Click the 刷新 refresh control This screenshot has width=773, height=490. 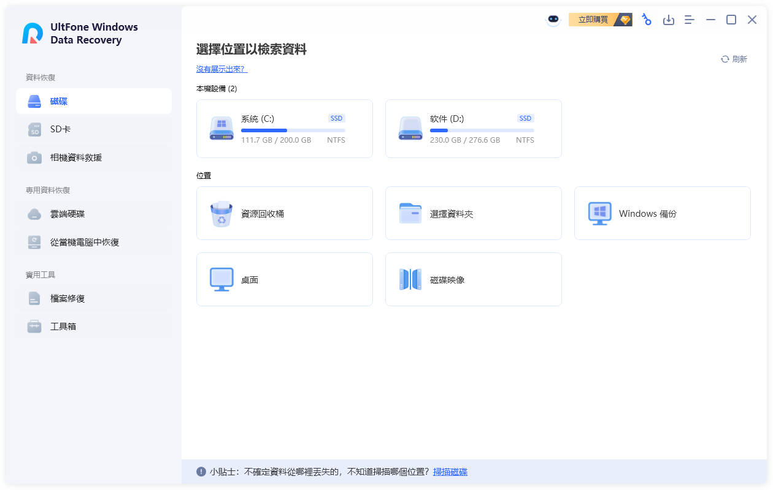734,59
